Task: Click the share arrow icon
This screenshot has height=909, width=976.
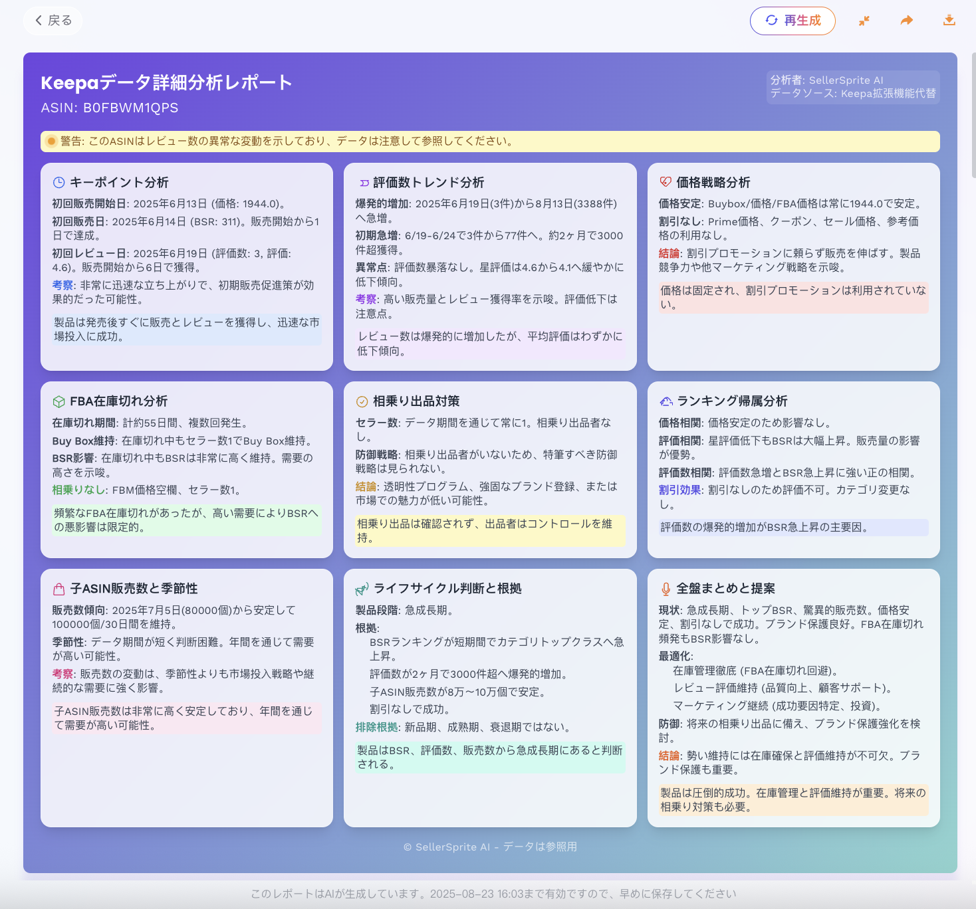Action: 907,21
